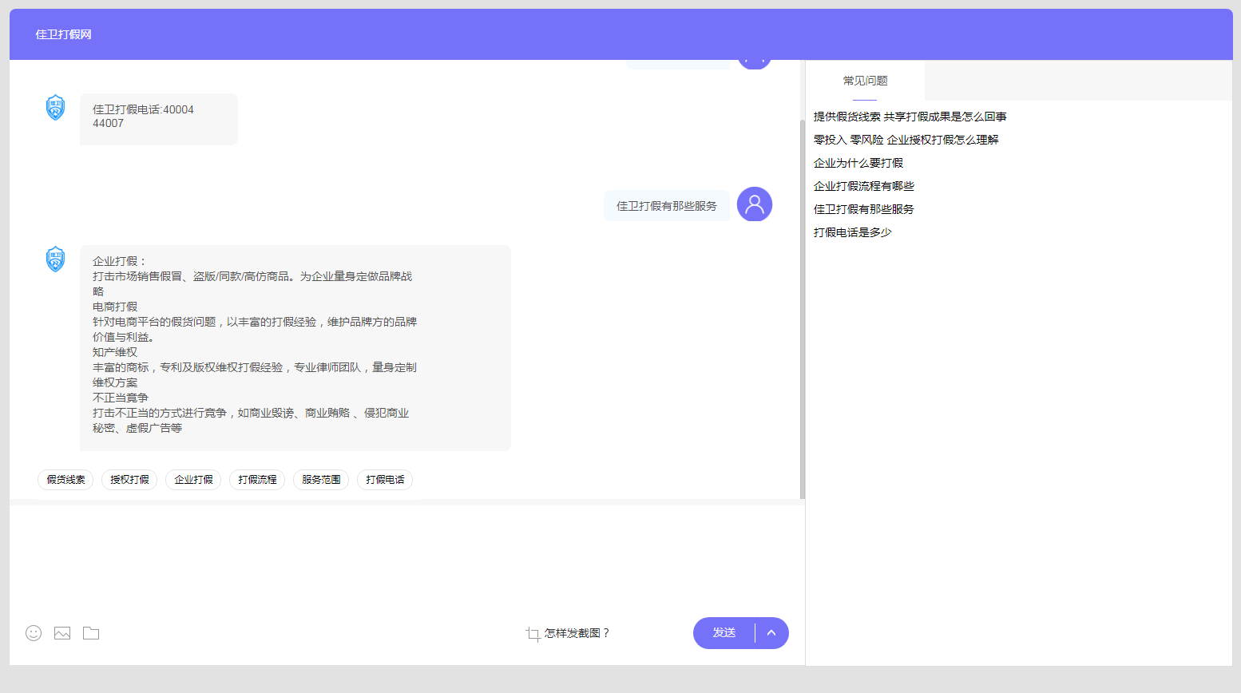This screenshot has width=1241, height=693.
Task: Select the 假货线索 quick reply chip
Action: coord(65,479)
